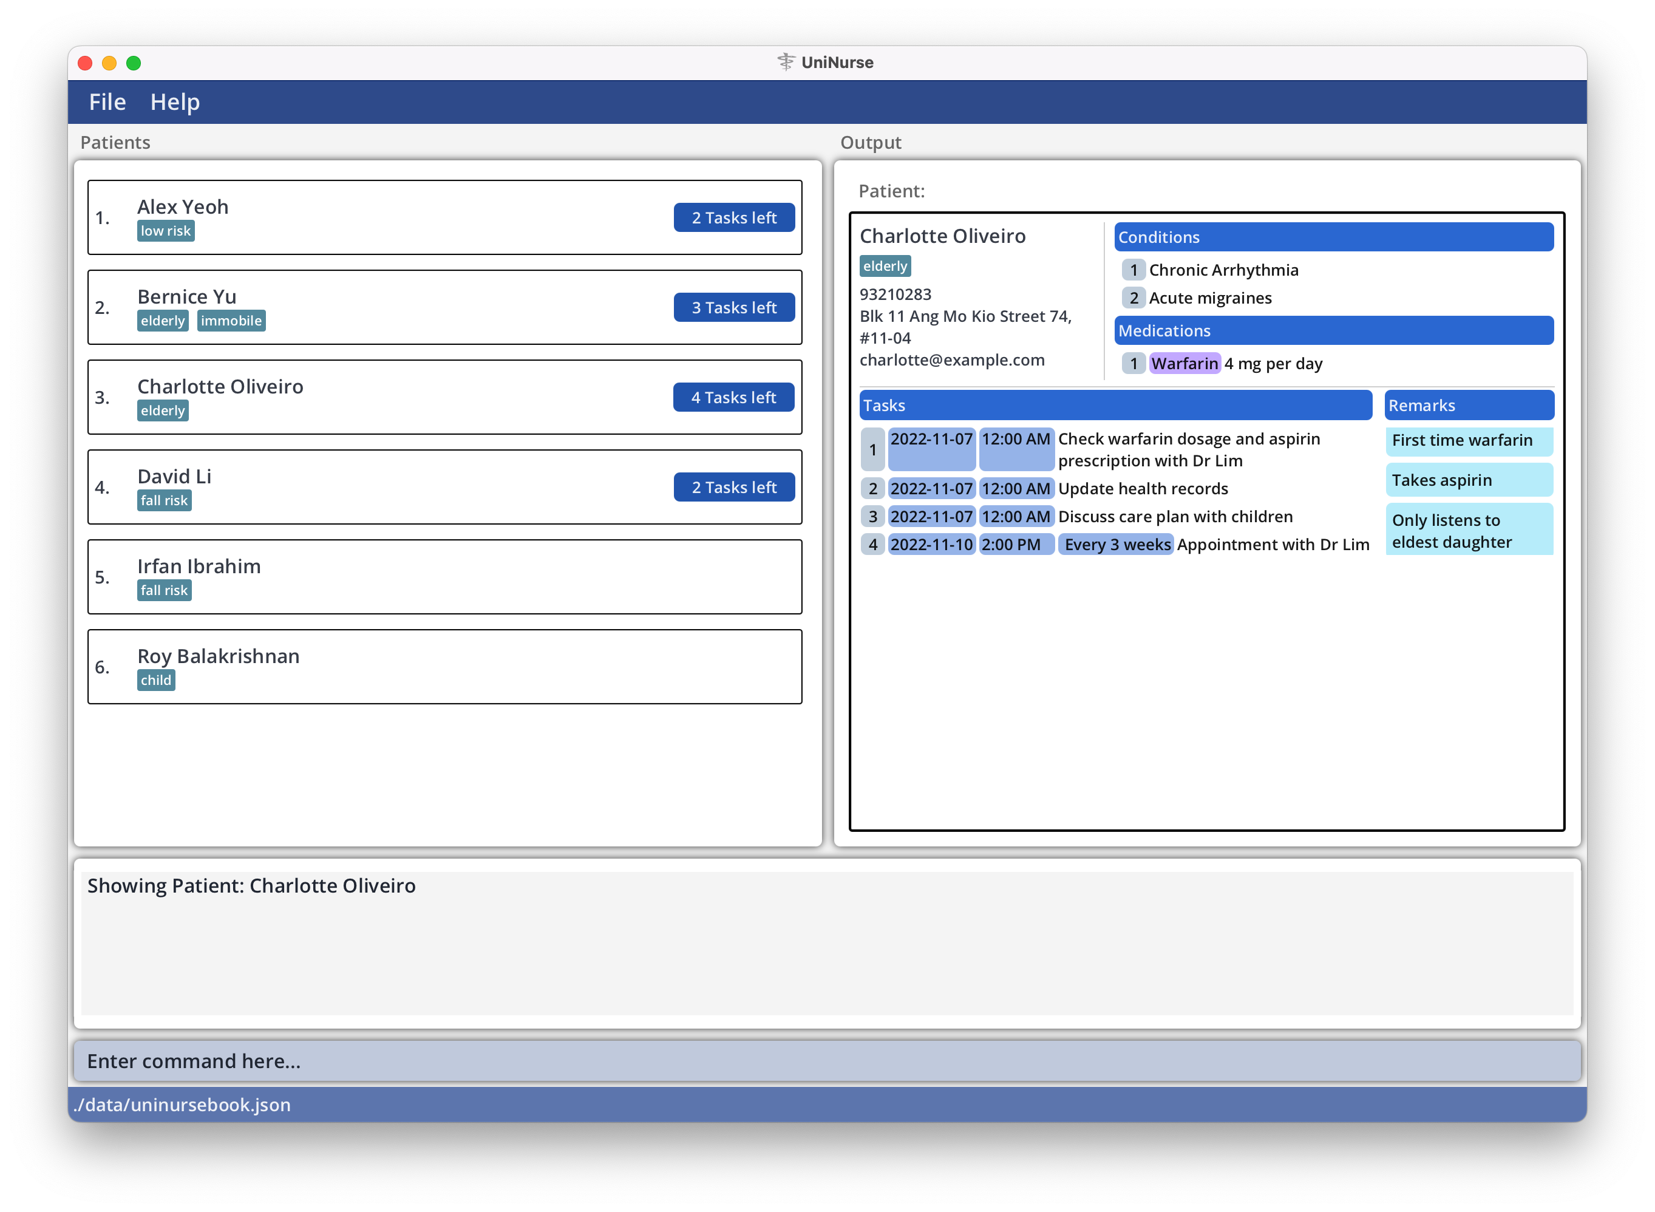Select patient David Li from list
This screenshot has width=1655, height=1212.
tap(449, 486)
